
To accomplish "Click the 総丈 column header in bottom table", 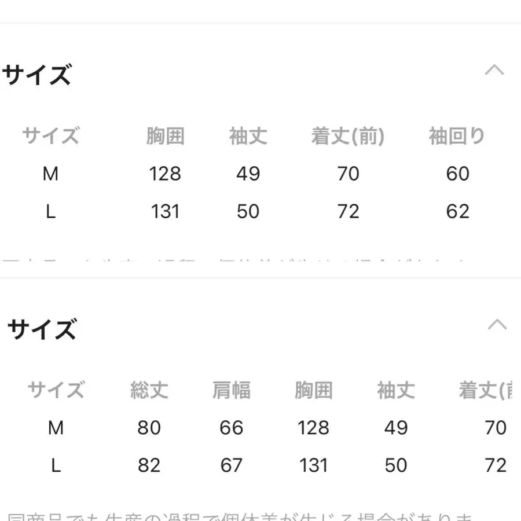I will tap(149, 390).
